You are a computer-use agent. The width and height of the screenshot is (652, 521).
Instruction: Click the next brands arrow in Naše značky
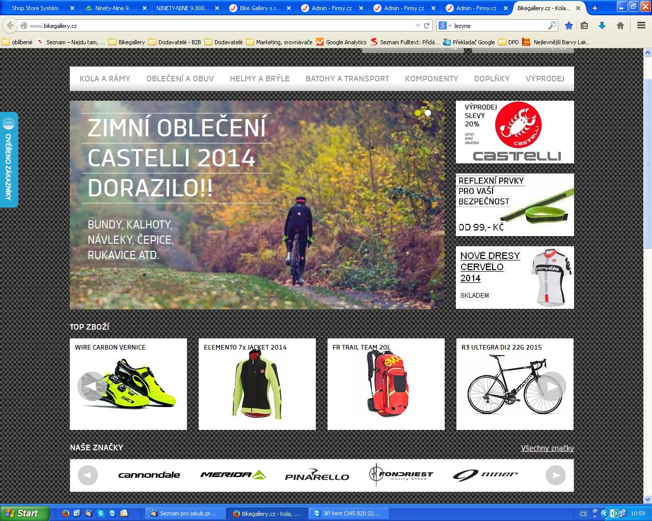tap(556, 475)
